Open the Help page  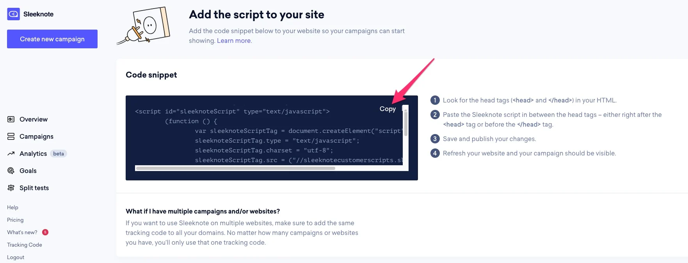[12, 207]
